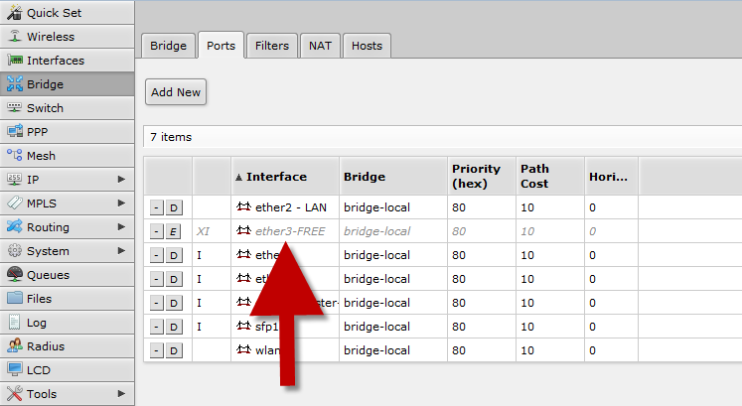Click the System gear icon
Image resolution: width=742 pixels, height=406 pixels.
pyautogui.click(x=15, y=250)
